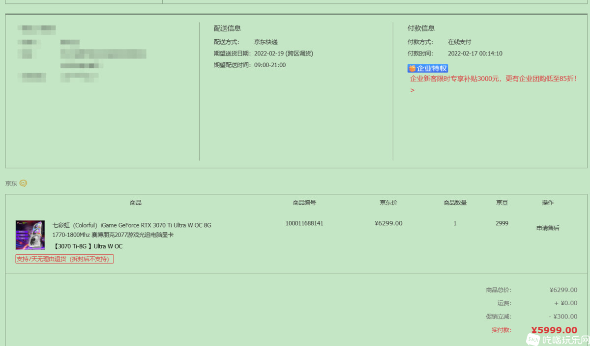Click the 京东价 column header
Screen dimensions: 590x346
tap(388, 203)
